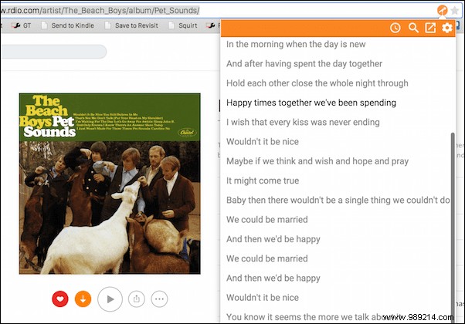This screenshot has height=324, width=465.
Task: Select lyric 'Hold each other close the whole night through'
Action: 317,83
